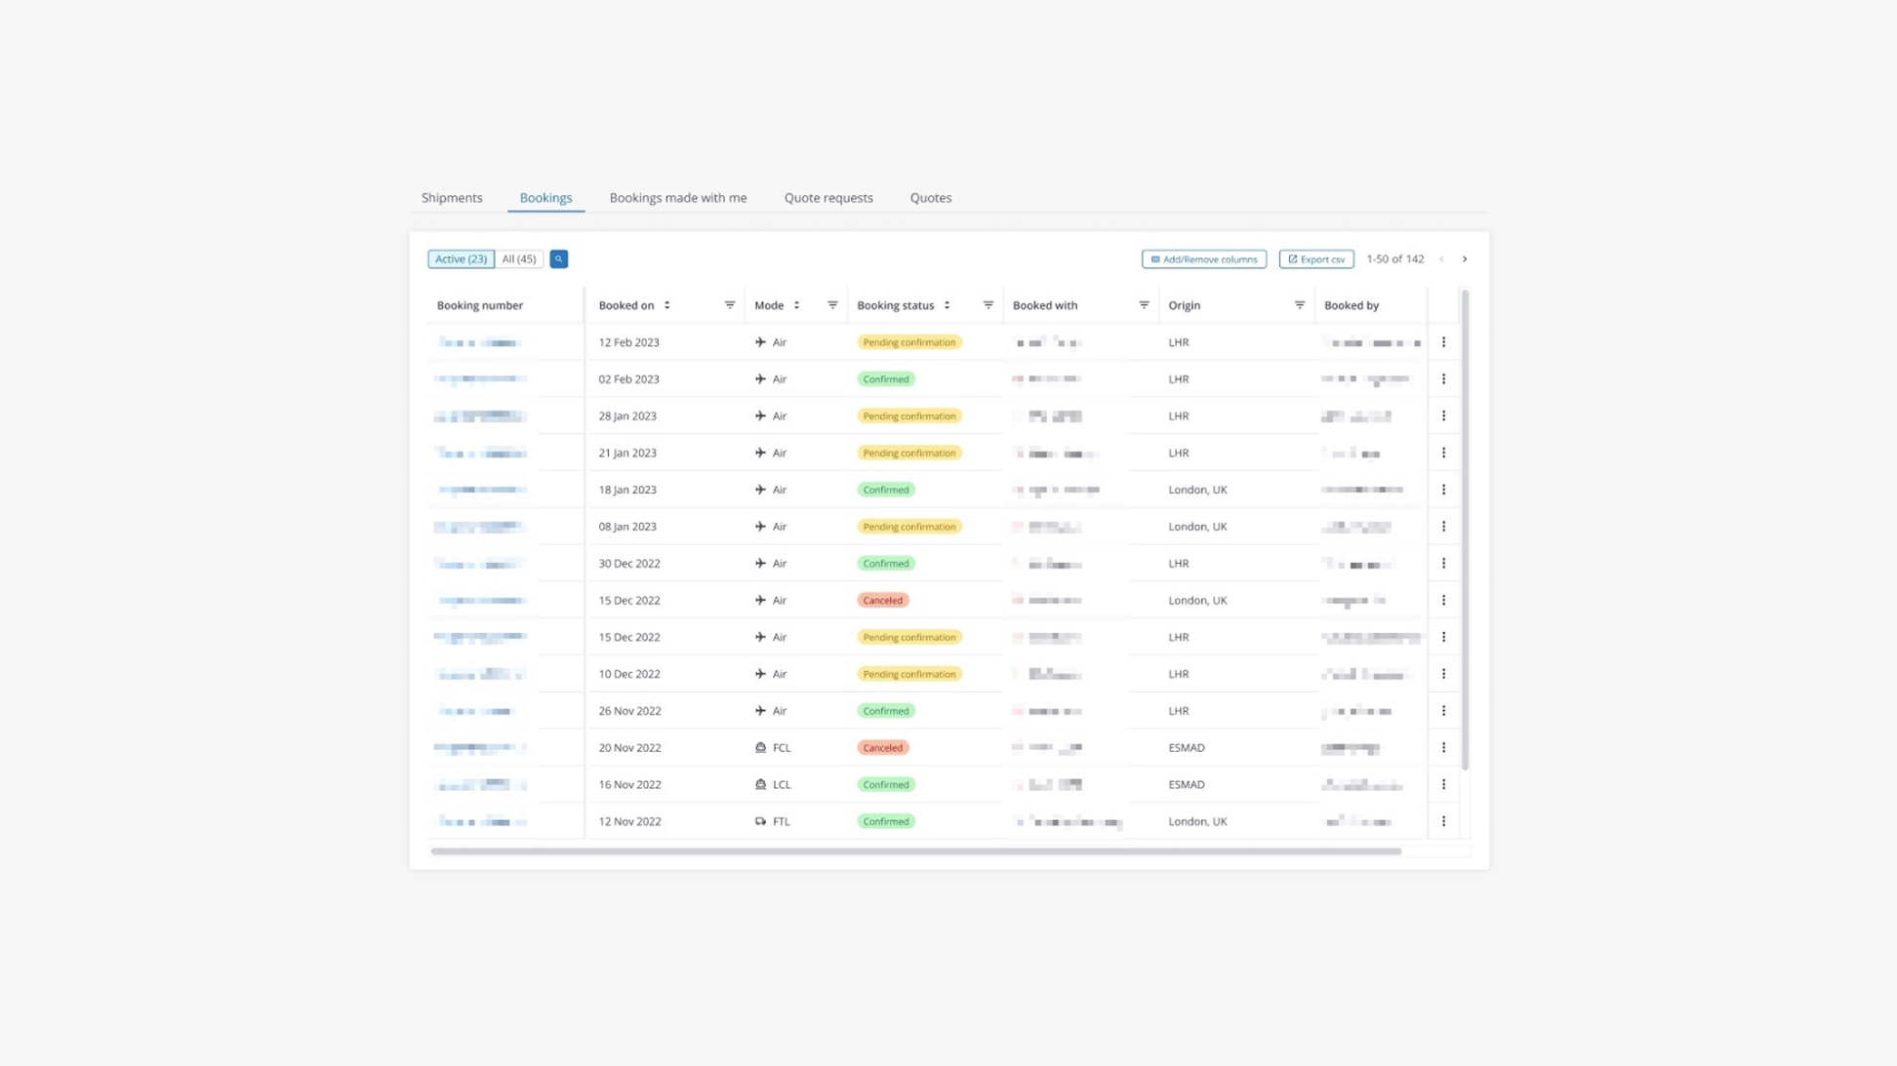Sort by Booked on column
This screenshot has height=1066, width=1897.
click(667, 305)
